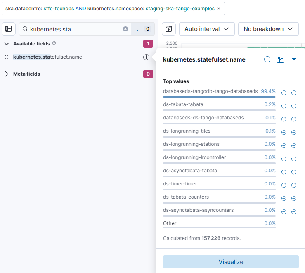Add field as column in popover header

click(x=267, y=59)
